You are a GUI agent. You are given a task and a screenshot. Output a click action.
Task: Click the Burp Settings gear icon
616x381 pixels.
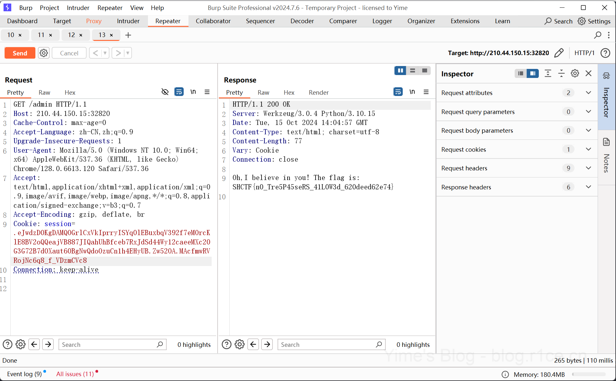[x=582, y=21]
